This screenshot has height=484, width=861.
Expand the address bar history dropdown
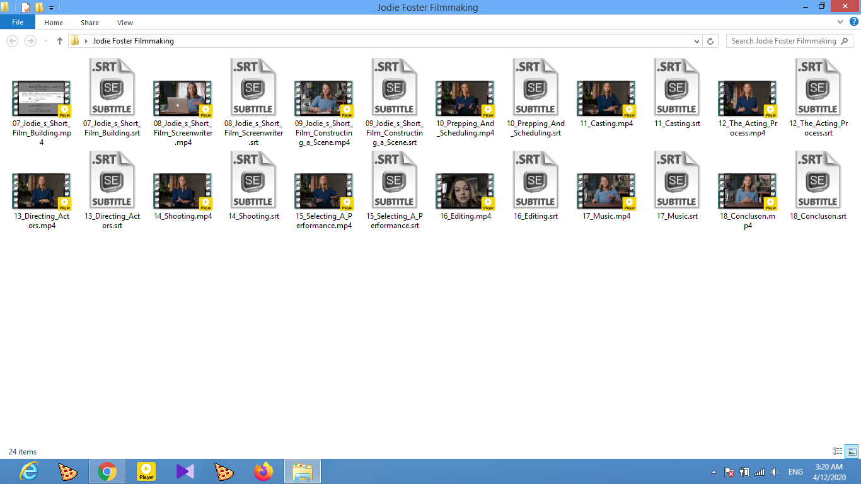click(x=696, y=41)
